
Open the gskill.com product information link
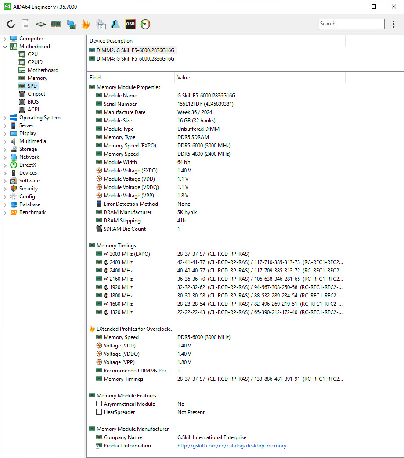tap(232, 446)
